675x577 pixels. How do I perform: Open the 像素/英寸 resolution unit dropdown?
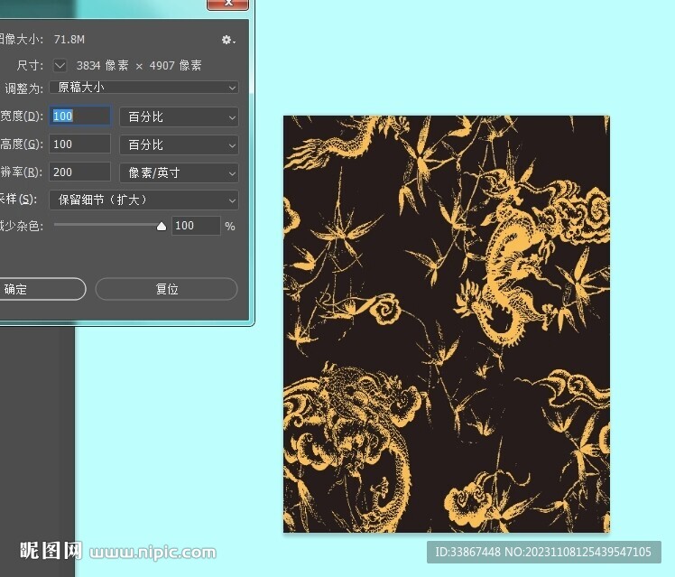[179, 172]
